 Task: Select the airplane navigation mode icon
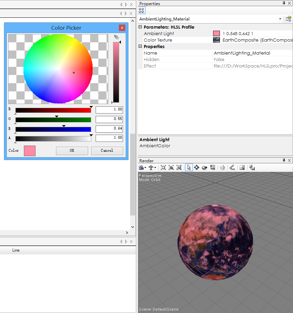(151, 167)
